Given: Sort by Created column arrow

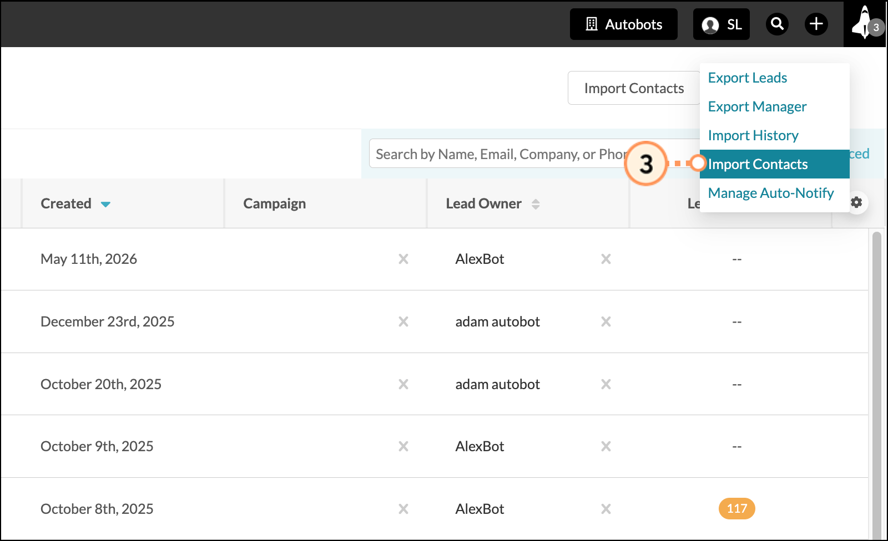Looking at the screenshot, I should [105, 205].
